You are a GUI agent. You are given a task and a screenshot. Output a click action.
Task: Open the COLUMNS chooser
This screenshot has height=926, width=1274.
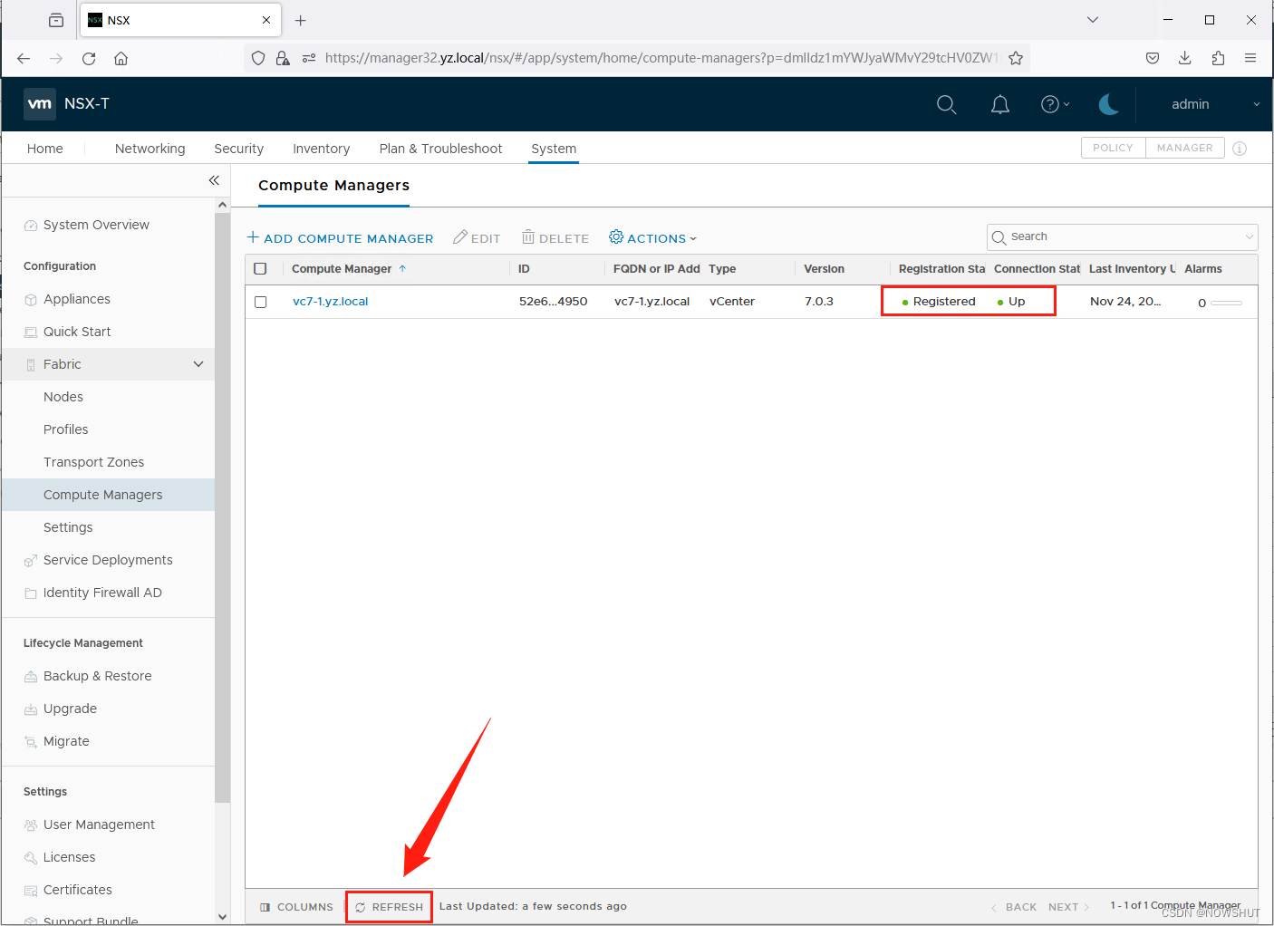[296, 907]
